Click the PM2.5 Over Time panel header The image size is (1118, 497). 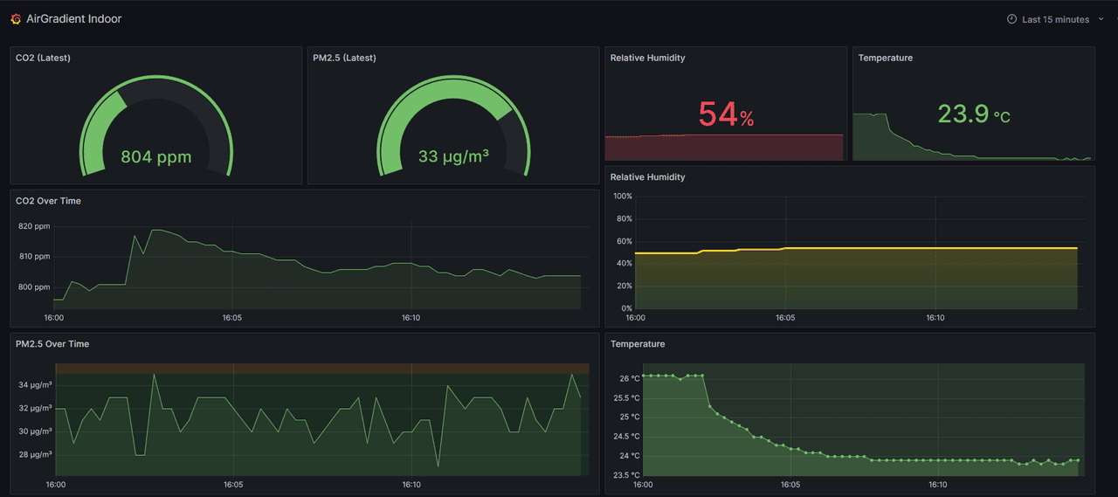coord(52,344)
